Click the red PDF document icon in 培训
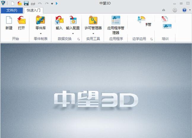The height and width of the screenshot is (138, 192). tap(165, 19)
